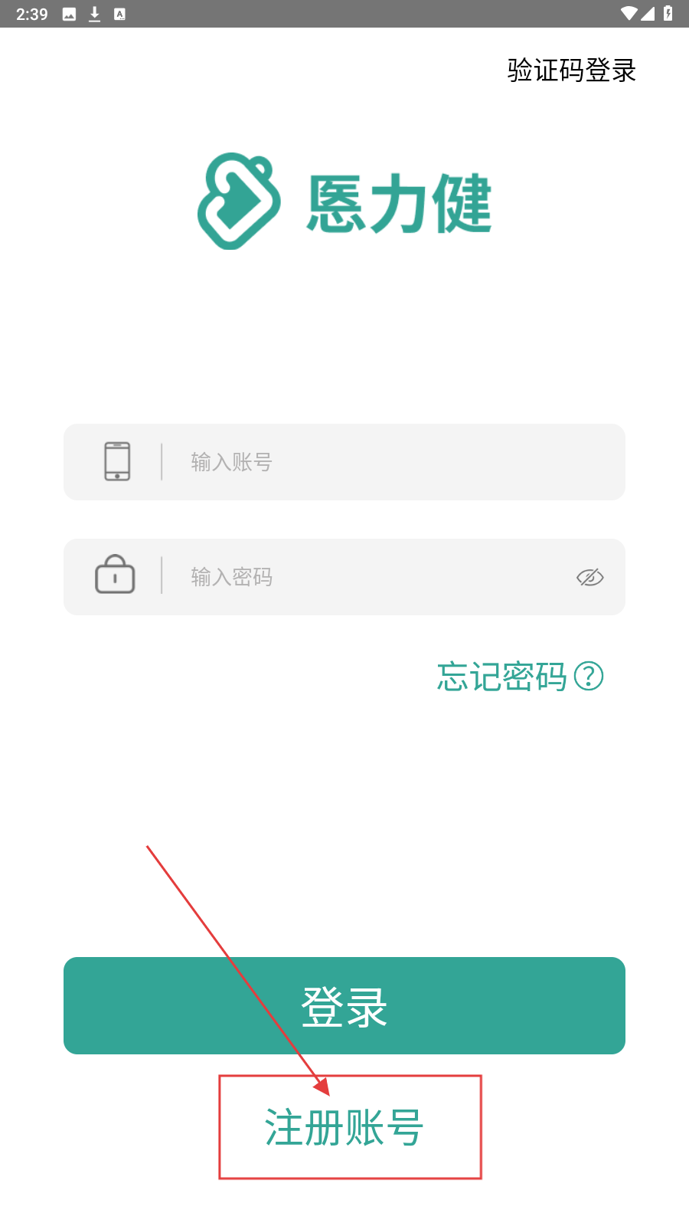Click the red arrow's arrowhead tip
Image resolution: width=689 pixels, height=1226 pixels.
coord(327,1093)
